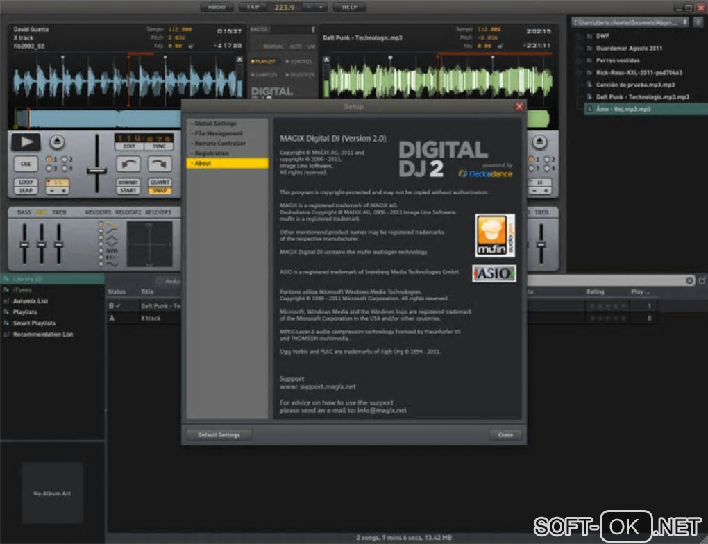Viewport: 708px width, 544px height.
Task: Click EDIT button on left deck
Action: click(129, 146)
